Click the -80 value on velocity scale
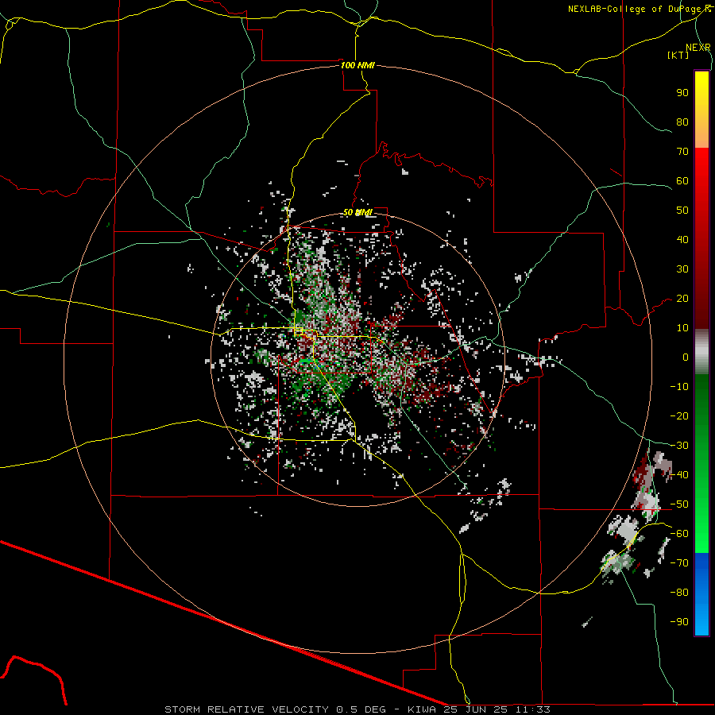The height and width of the screenshot is (715, 715). click(679, 593)
